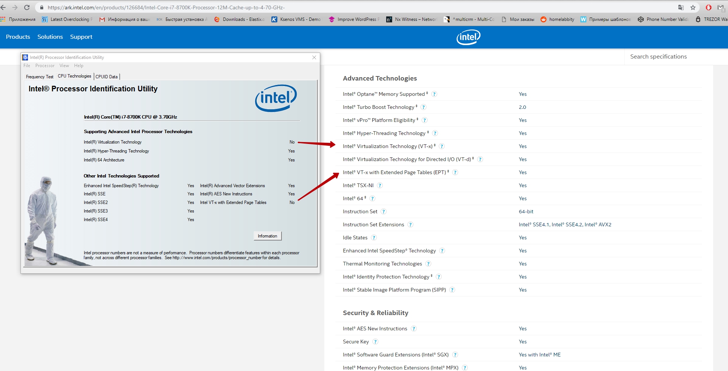Image resolution: width=728 pixels, height=371 pixels.
Task: Expand the Products navigation menu
Action: coord(18,37)
